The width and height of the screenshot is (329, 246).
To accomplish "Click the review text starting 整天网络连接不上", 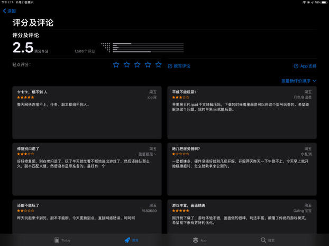I will click(53, 105).
